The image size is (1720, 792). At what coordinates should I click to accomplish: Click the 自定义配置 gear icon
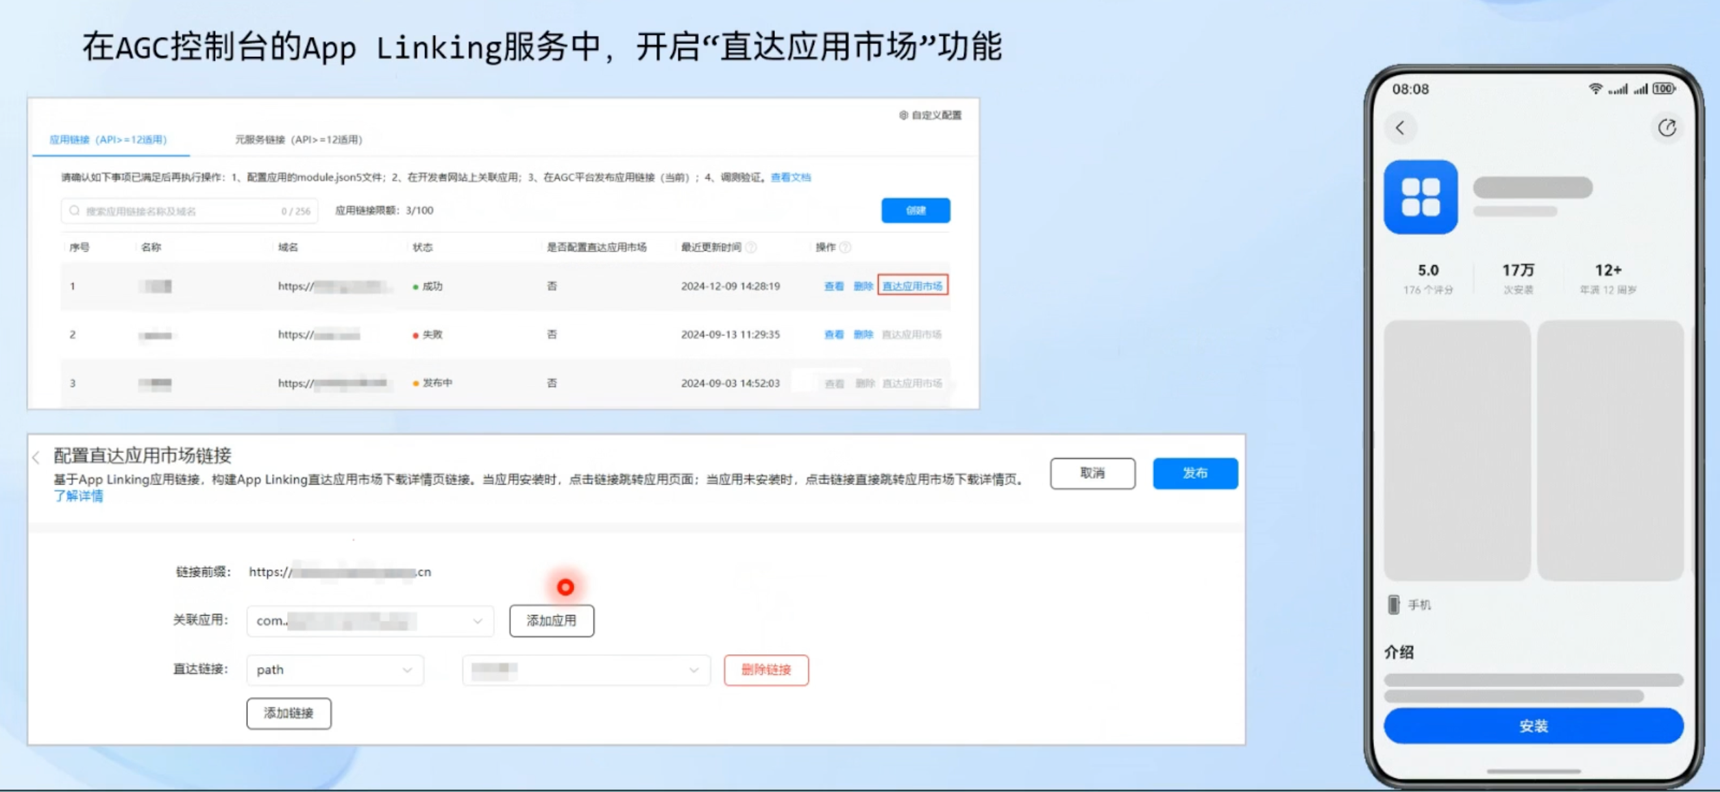[x=903, y=115]
